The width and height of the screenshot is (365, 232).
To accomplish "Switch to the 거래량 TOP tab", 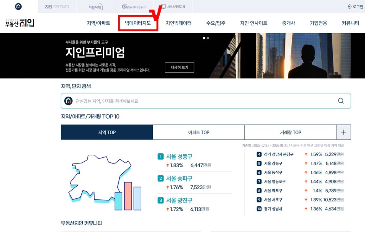I will [290, 132].
